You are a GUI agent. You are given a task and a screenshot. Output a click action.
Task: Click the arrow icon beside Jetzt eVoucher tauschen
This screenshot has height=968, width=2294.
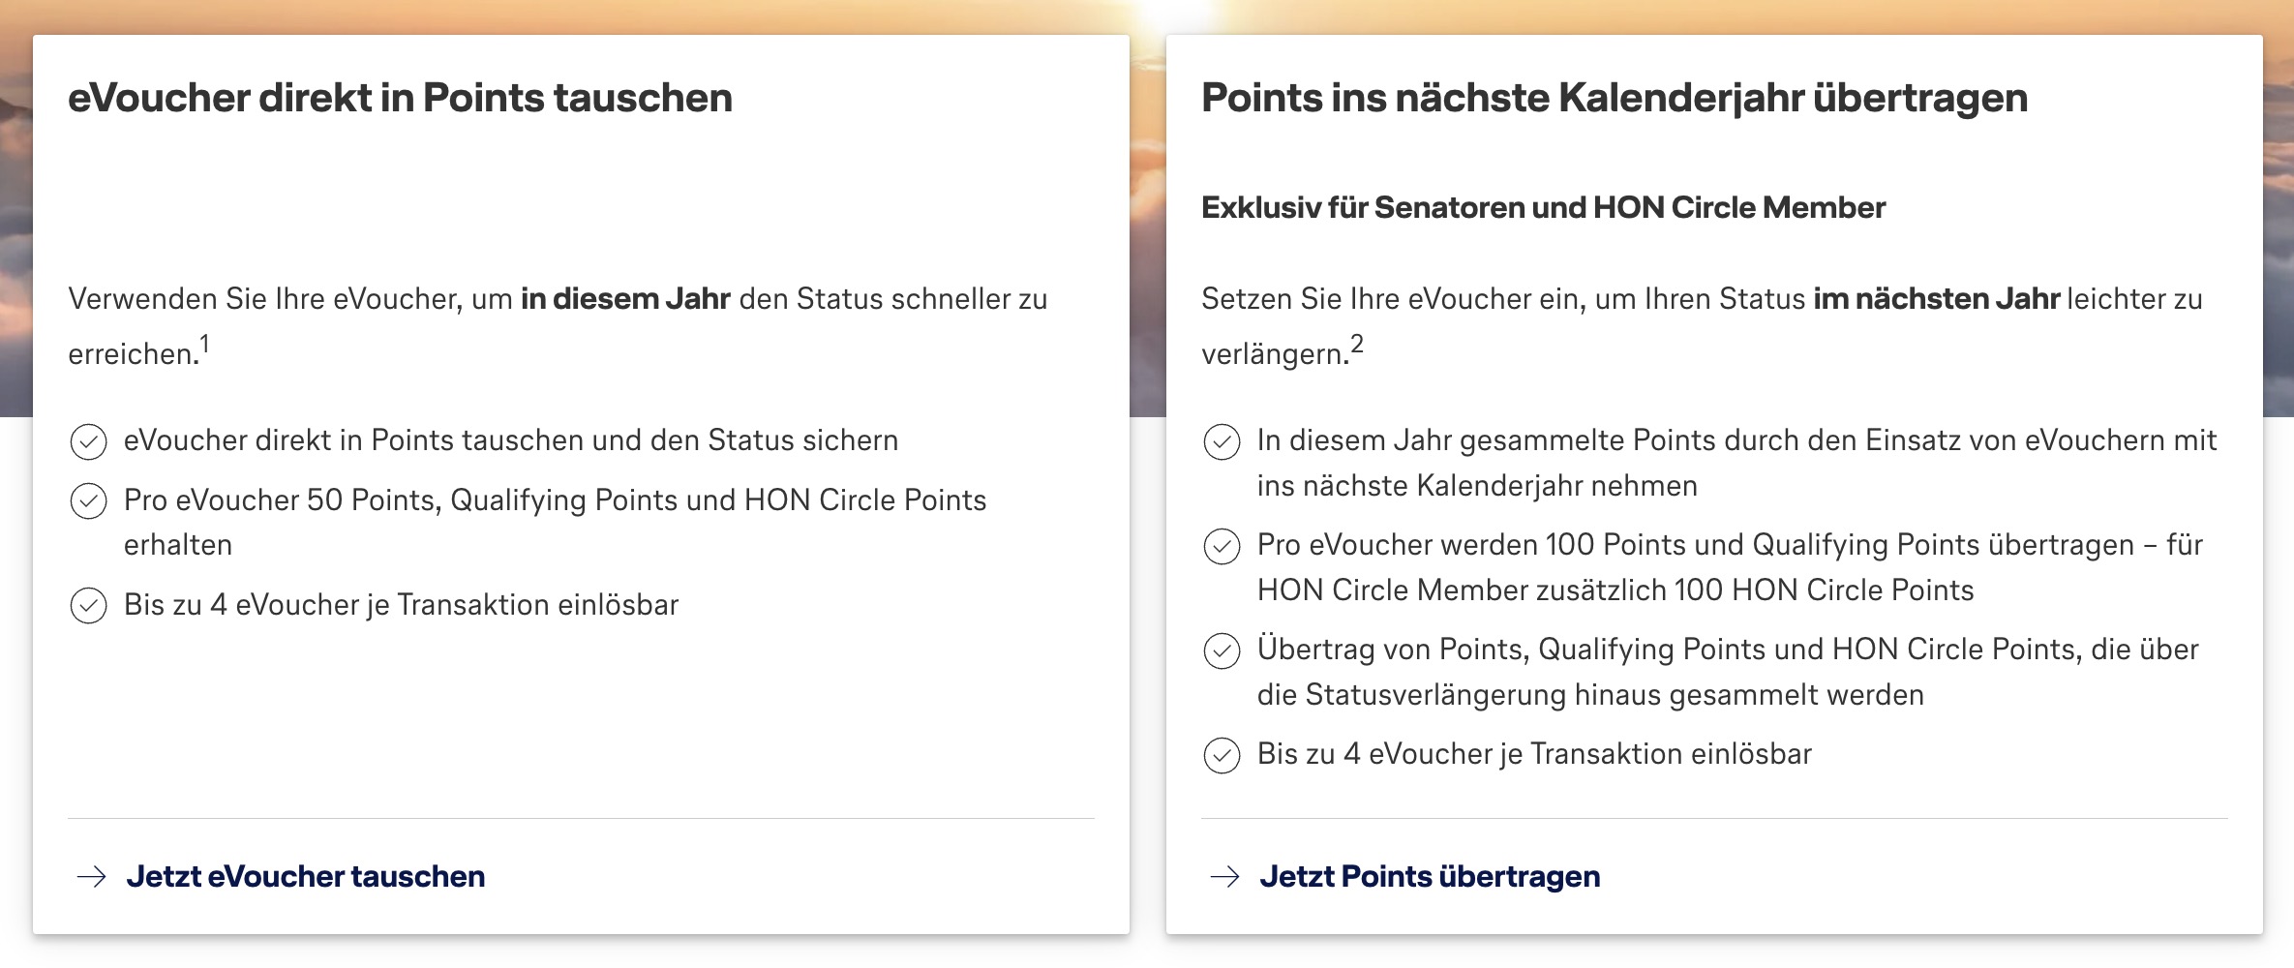(92, 877)
